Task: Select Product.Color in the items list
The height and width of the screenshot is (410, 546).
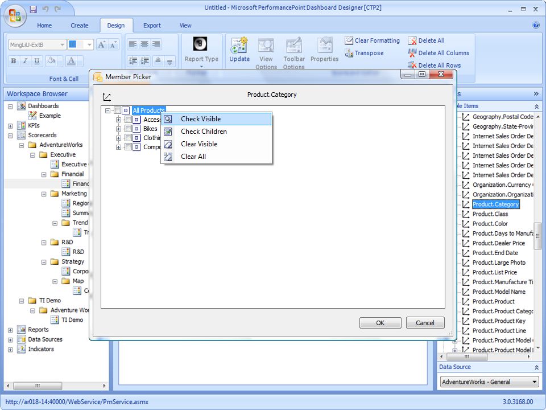Action: click(x=490, y=224)
